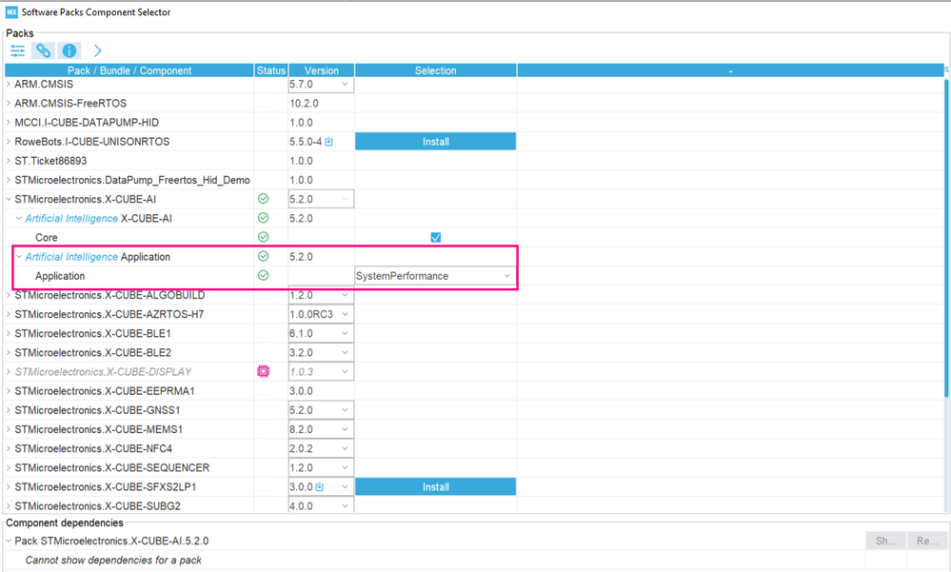Viewport: 951px width, 572px height.
Task: Select the RoweBots.I-CUBE-UNISONRTOS pack name
Action: click(x=92, y=142)
